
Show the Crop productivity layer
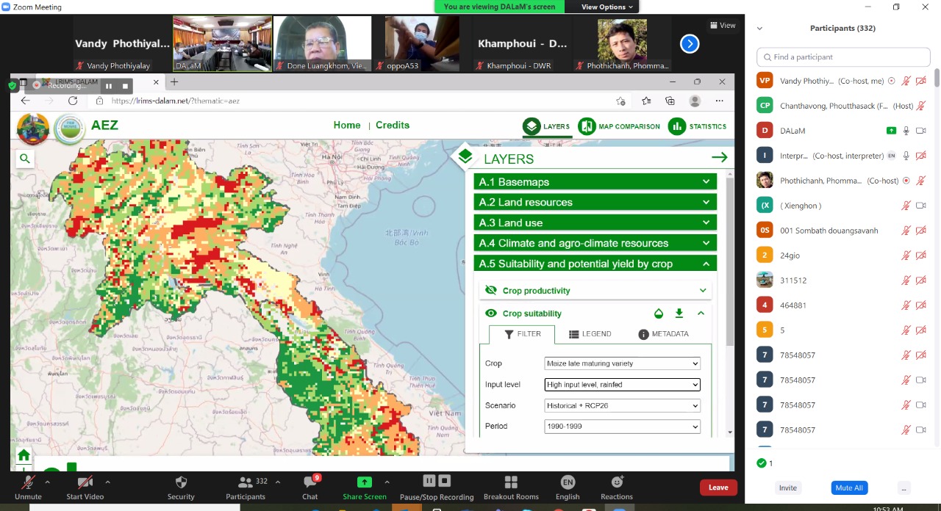[491, 291]
